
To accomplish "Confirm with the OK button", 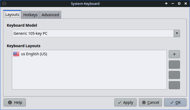I will click(x=175, y=102).
